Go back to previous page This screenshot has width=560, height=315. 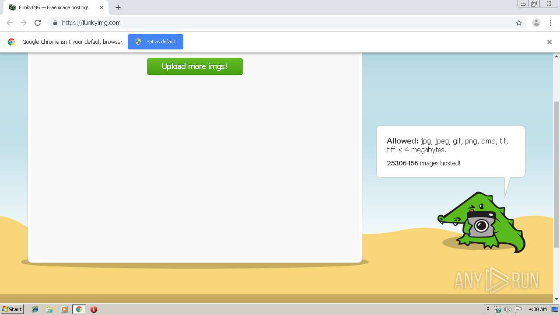pyautogui.click(x=10, y=23)
